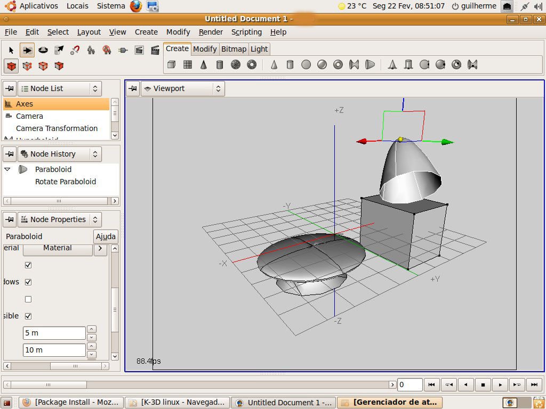Click the Ajuda button for the Paraboloid
The width and height of the screenshot is (546, 409).
coord(105,236)
